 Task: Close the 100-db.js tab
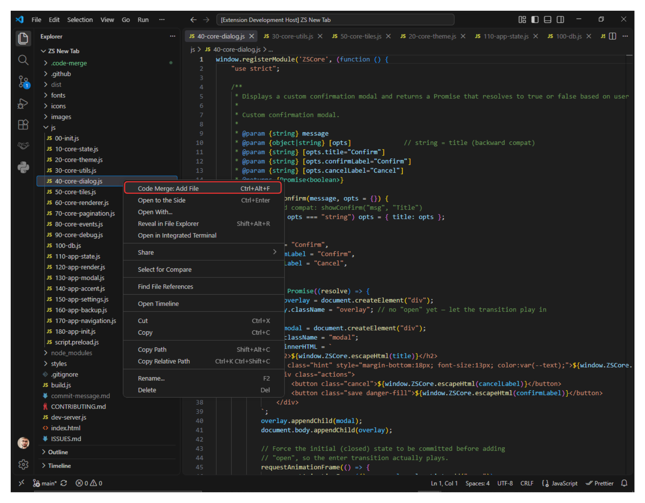pos(589,36)
